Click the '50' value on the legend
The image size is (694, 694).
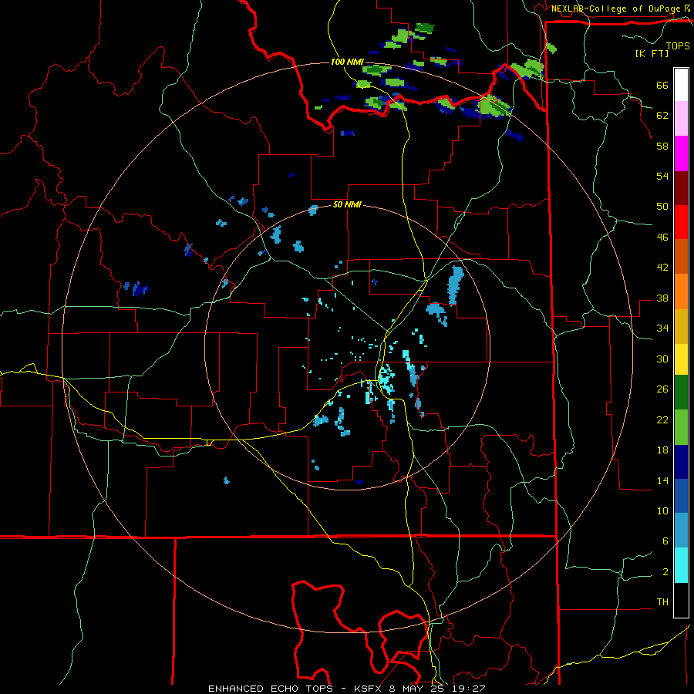[662, 206]
